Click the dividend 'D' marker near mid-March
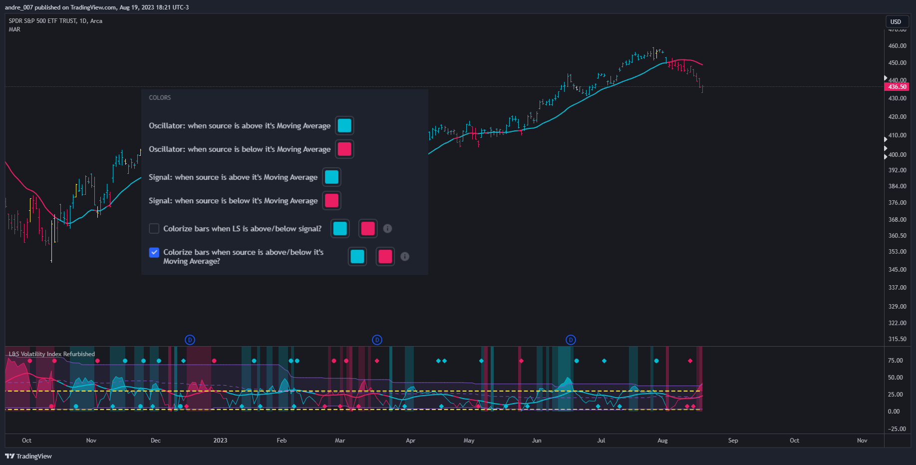Viewport: 916px width, 465px height. coord(377,340)
